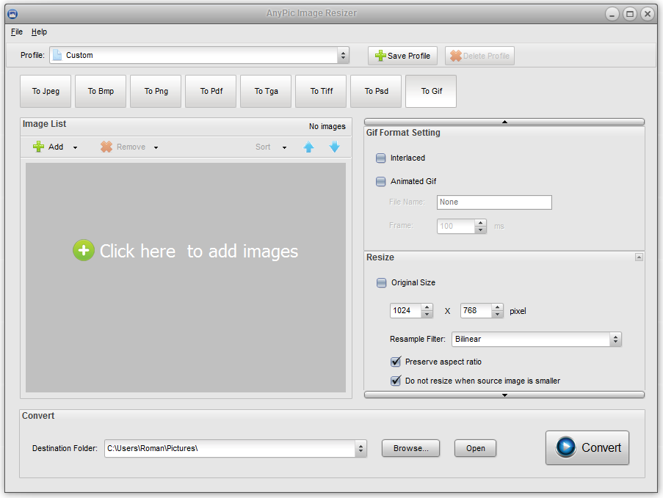Viewport: 663px width, 498px height.
Task: Tick the Original Size checkbox
Action: click(381, 282)
